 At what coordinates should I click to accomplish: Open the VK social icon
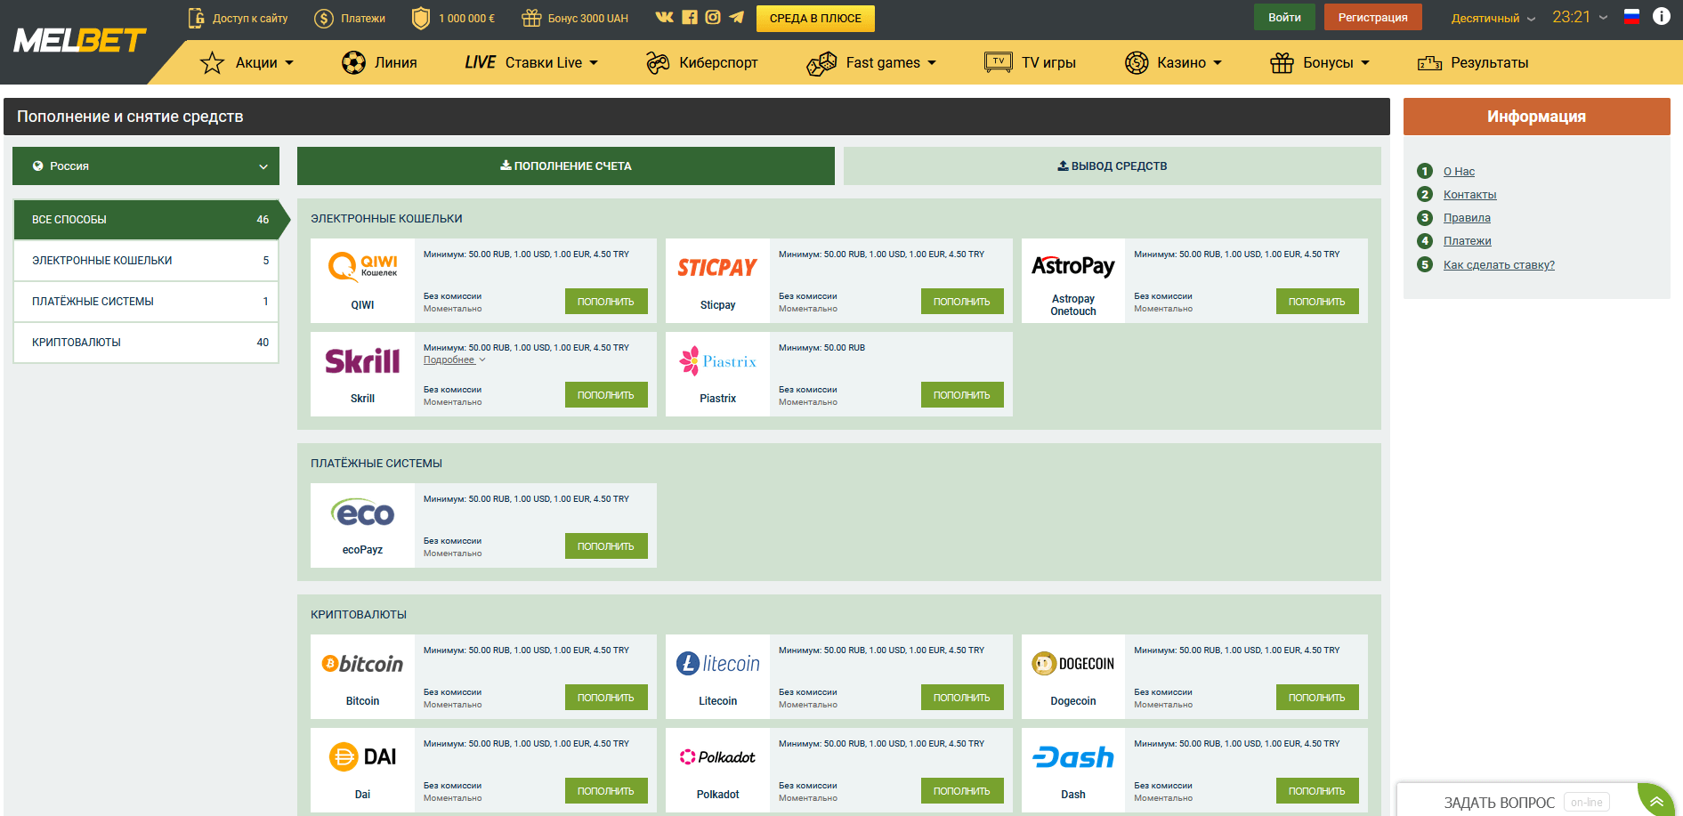click(665, 17)
